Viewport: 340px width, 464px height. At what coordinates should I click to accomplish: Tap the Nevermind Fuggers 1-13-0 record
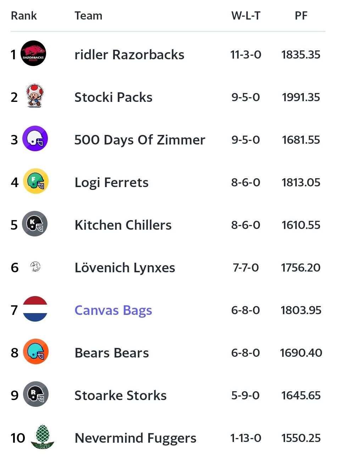pos(246,438)
